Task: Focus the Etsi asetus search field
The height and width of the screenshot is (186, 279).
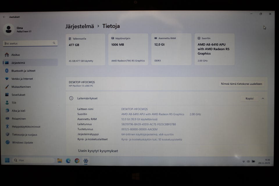Action: pos(30,43)
